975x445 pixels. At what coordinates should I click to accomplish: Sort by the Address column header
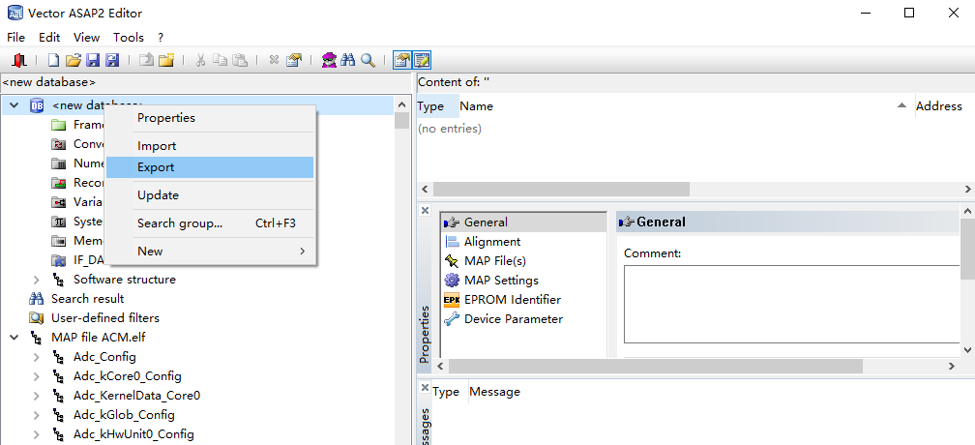[x=944, y=106]
